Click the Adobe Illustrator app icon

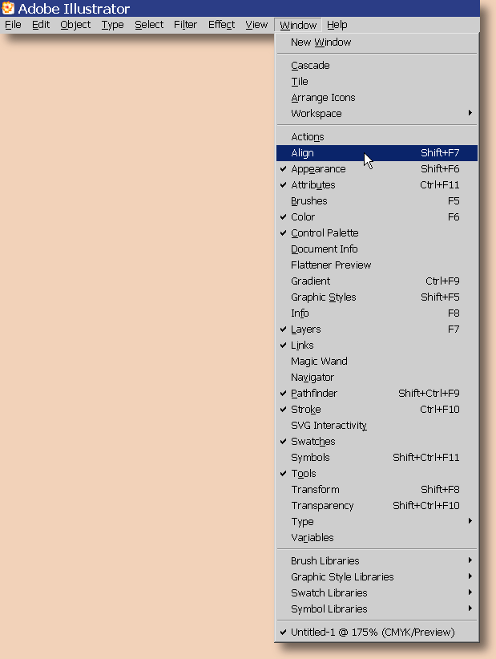point(9,9)
